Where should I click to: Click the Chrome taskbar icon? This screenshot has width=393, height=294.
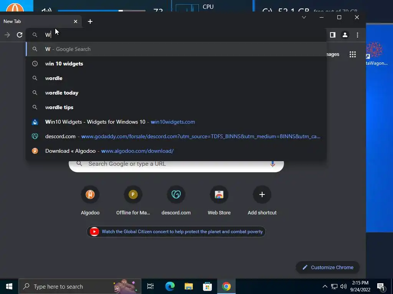[226, 286]
